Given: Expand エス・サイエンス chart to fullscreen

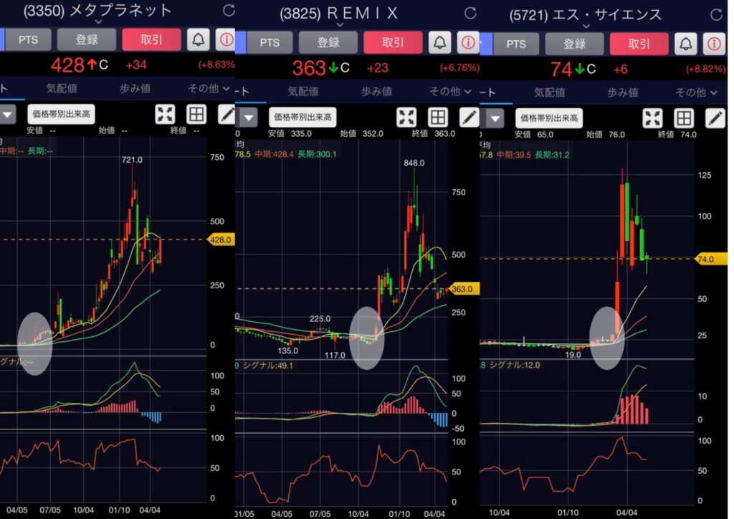Looking at the screenshot, I should coord(652,118).
